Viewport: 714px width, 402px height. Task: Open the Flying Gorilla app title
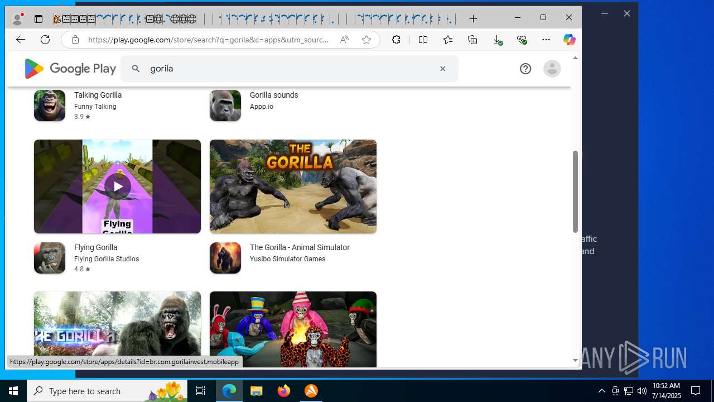coord(96,247)
